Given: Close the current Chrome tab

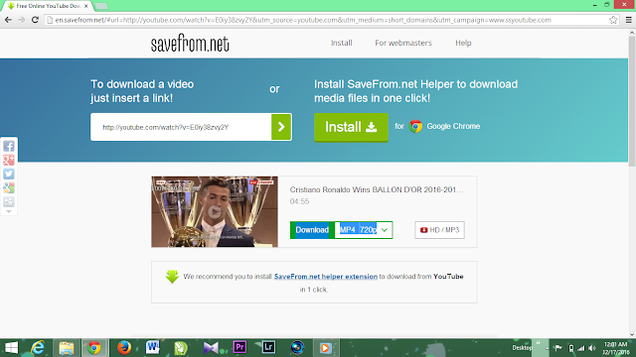Looking at the screenshot, I should coord(86,6).
